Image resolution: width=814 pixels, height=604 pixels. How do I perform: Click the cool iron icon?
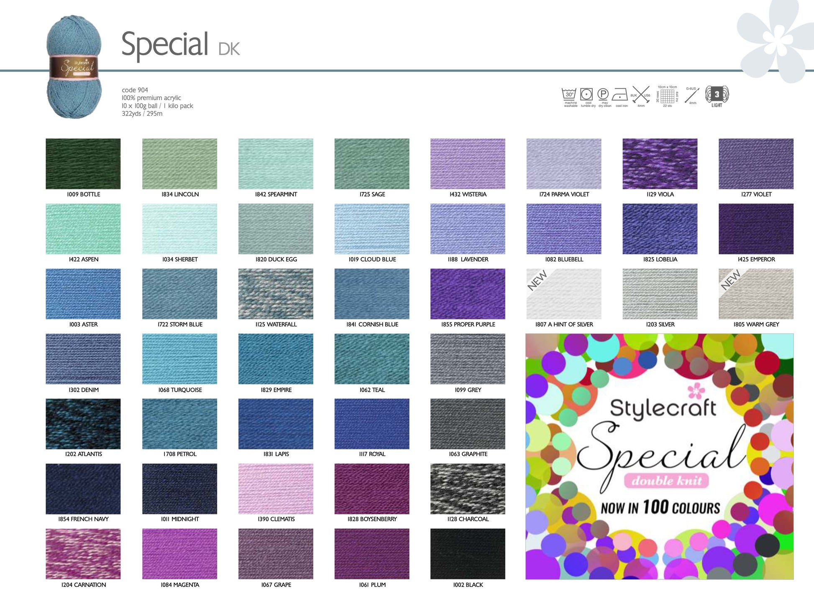620,95
